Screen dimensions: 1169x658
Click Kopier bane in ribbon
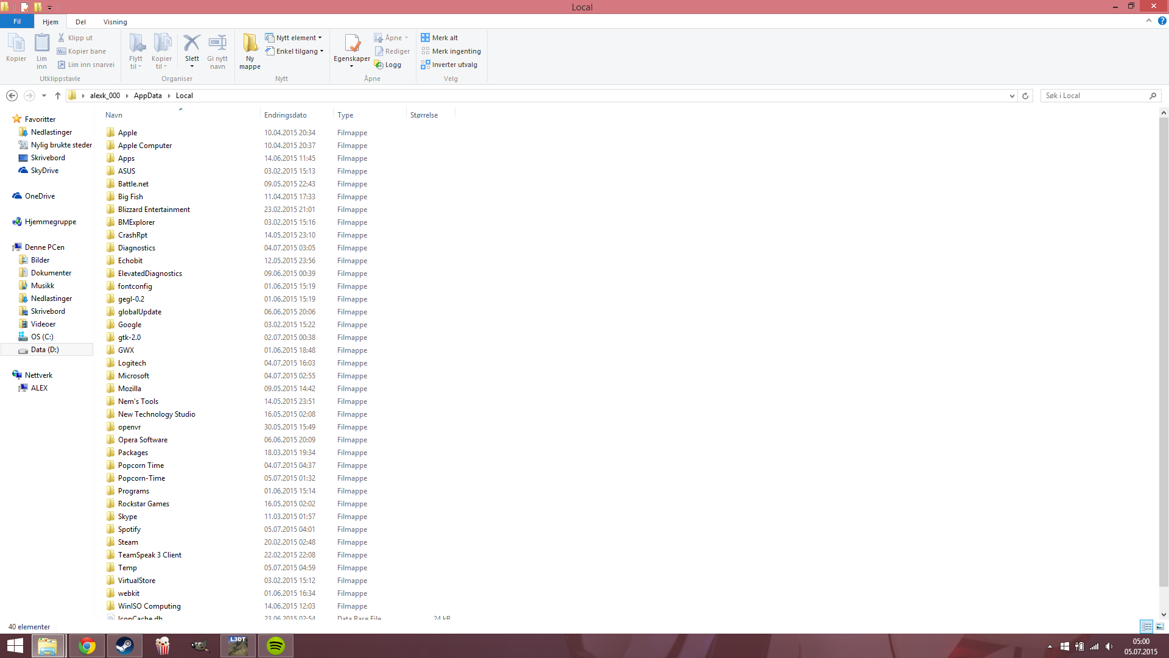point(82,51)
